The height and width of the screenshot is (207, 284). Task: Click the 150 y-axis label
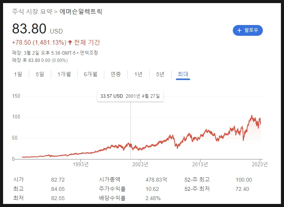coord(16,96)
